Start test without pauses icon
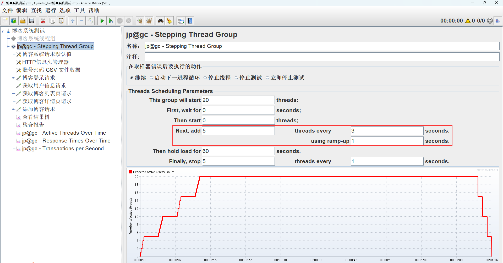 (x=111, y=21)
